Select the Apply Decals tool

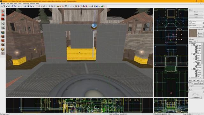tap(3, 41)
